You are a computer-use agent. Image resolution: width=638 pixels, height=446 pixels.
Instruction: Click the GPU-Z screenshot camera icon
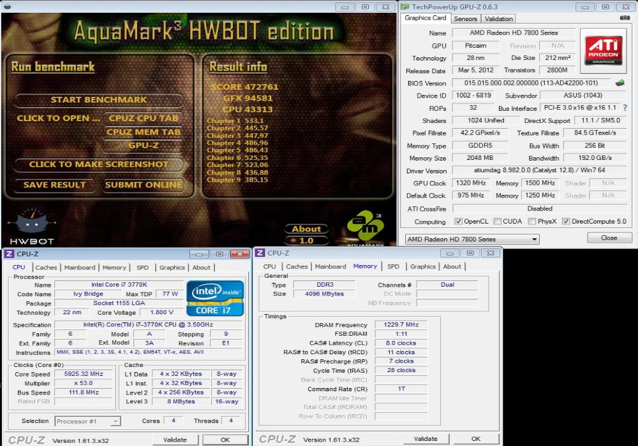pos(625,18)
